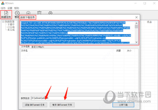Click the trash delete toolbar icon
158x110 pixels.
pyautogui.click(x=39, y=13)
